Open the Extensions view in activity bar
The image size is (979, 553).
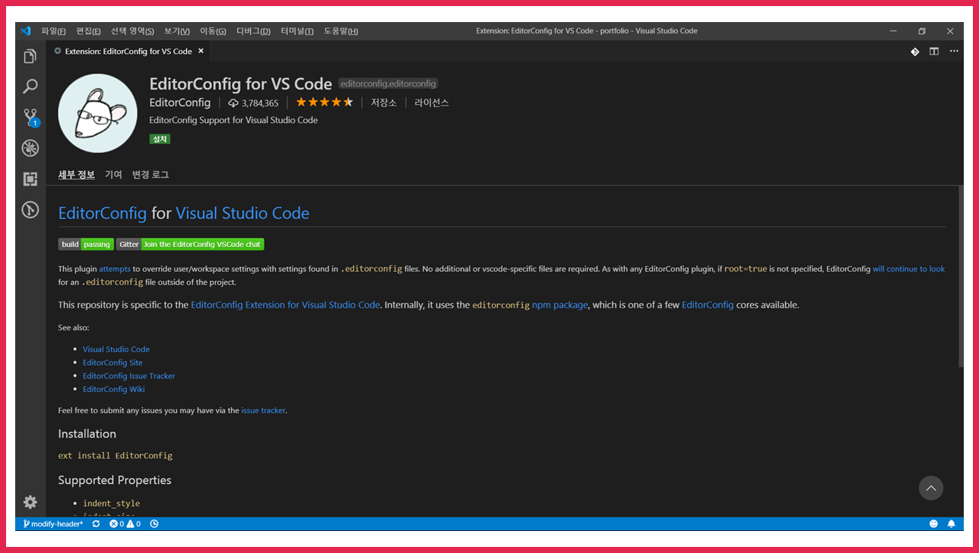30,179
